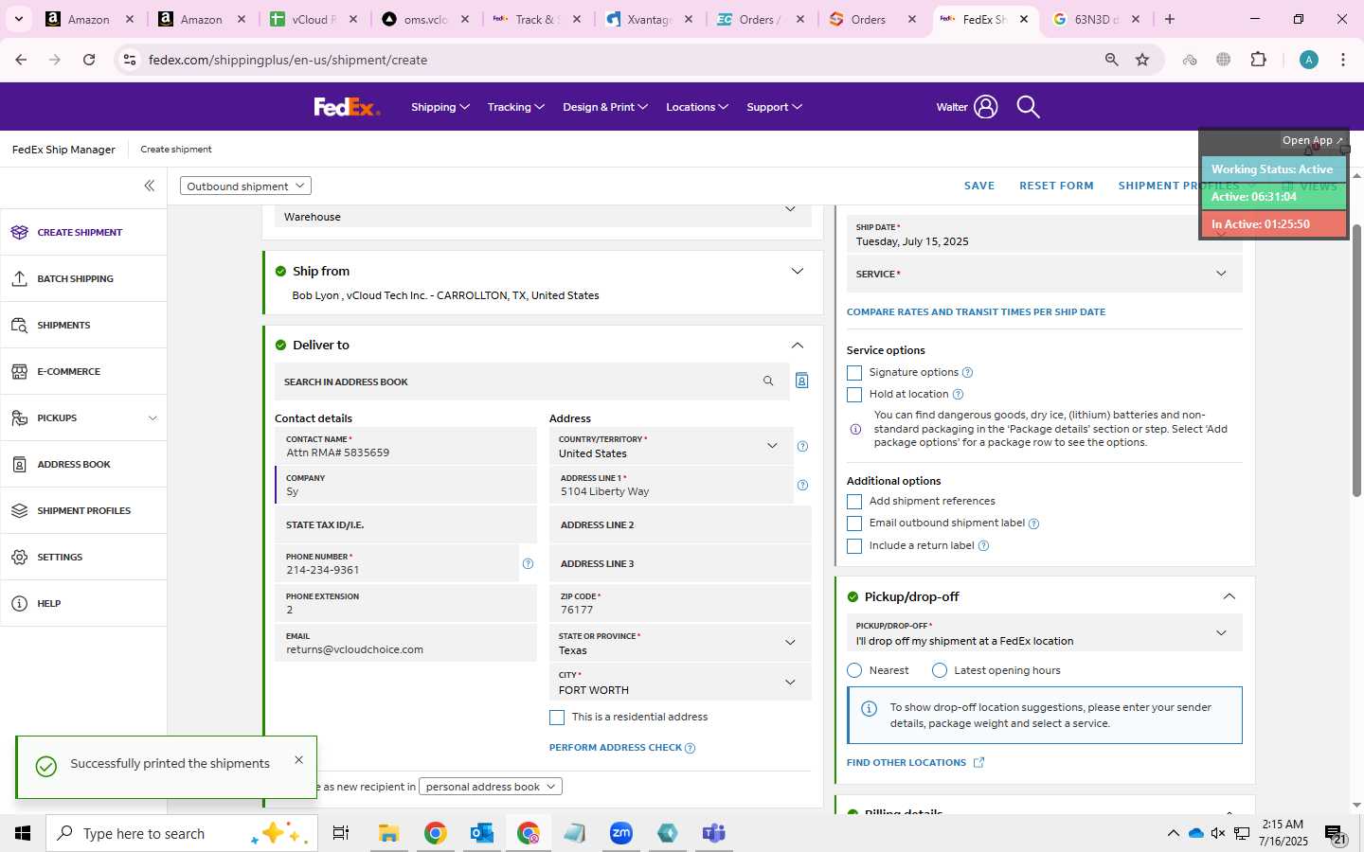The height and width of the screenshot is (852, 1364).
Task: Open the FedEx site search magnifier
Action: click(x=1028, y=107)
